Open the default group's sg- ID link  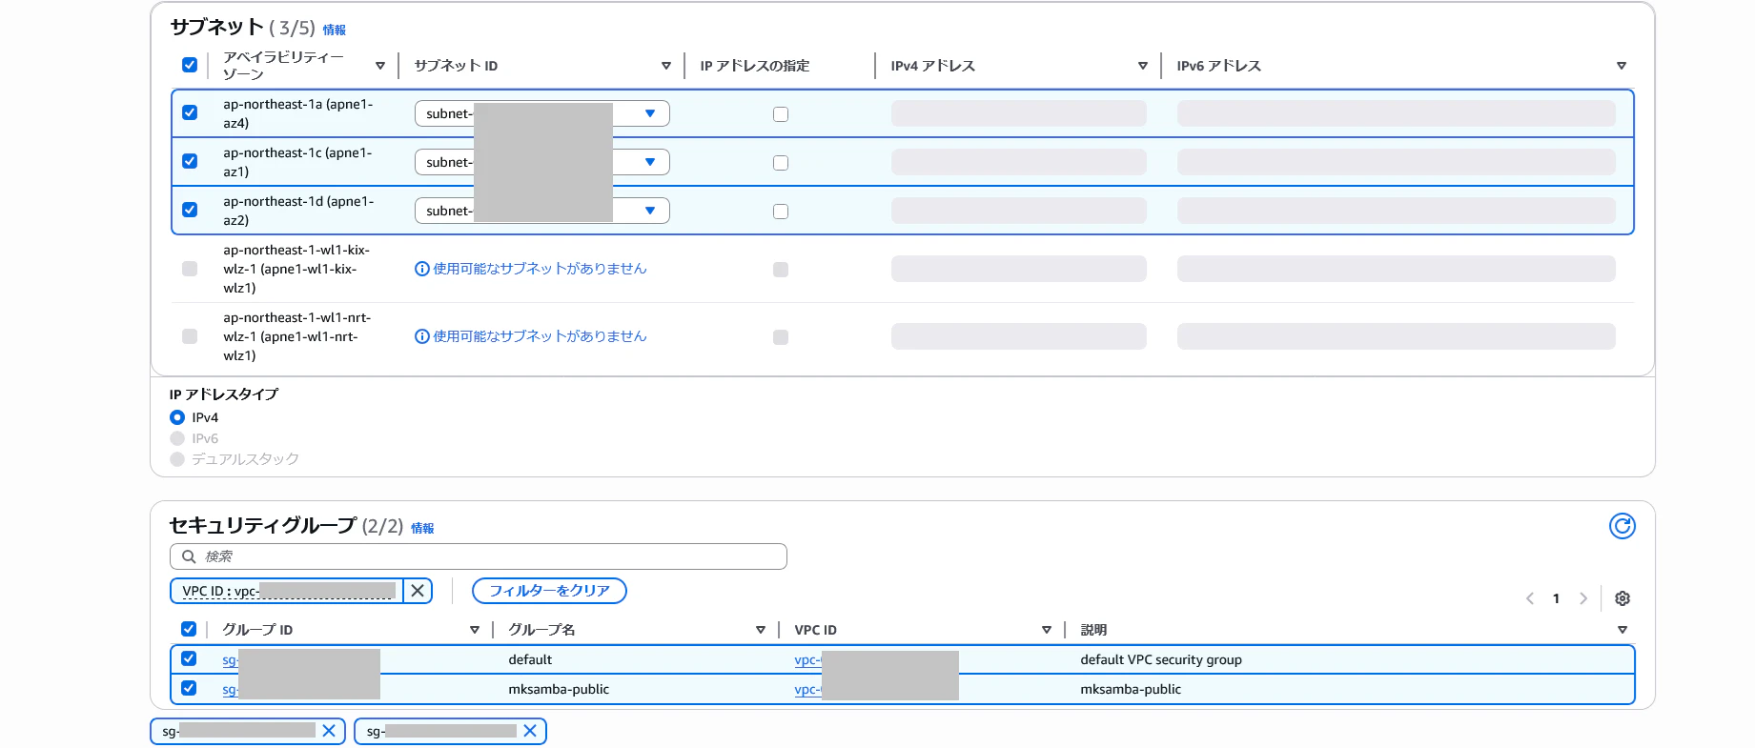tap(230, 659)
